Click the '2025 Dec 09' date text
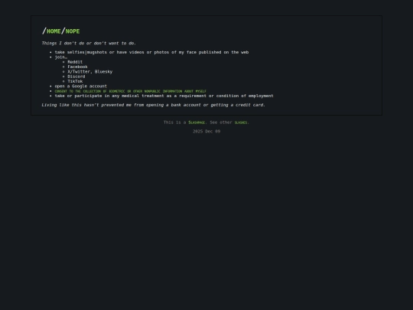 [206, 132]
